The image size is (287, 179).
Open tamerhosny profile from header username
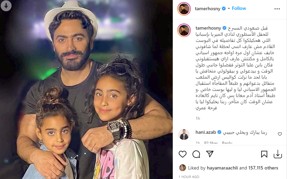[207, 9]
